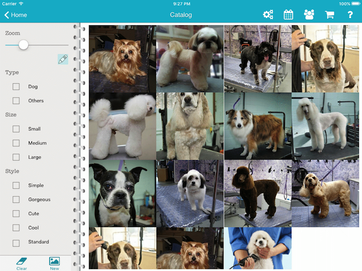Enable the Cute style filter

[16, 214]
